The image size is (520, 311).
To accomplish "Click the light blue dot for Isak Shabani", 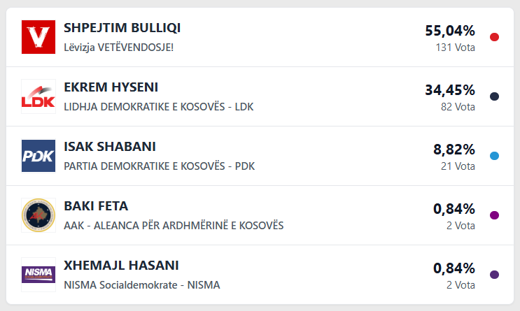I will point(494,156).
